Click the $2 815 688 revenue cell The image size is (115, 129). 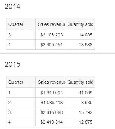[x=50, y=112]
